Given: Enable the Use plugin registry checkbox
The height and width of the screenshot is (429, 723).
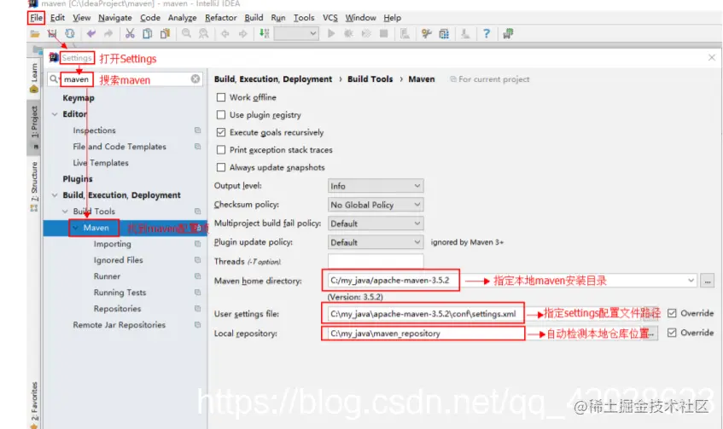Looking at the screenshot, I should pyautogui.click(x=221, y=115).
